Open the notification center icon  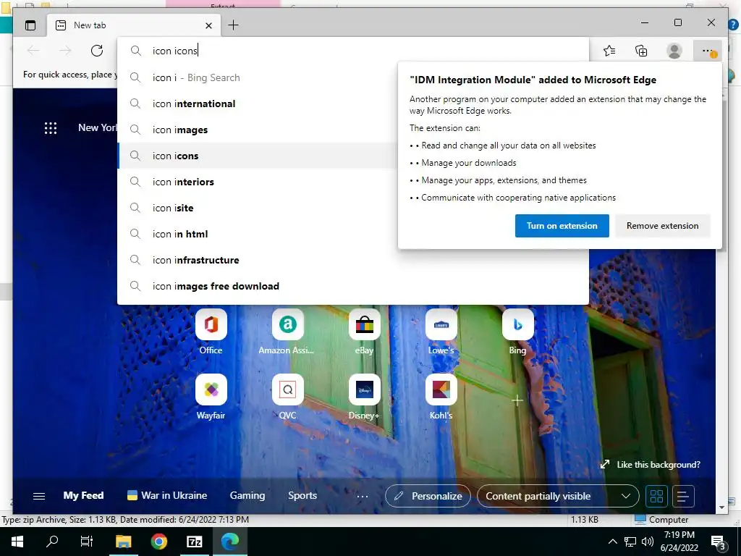coord(719,542)
